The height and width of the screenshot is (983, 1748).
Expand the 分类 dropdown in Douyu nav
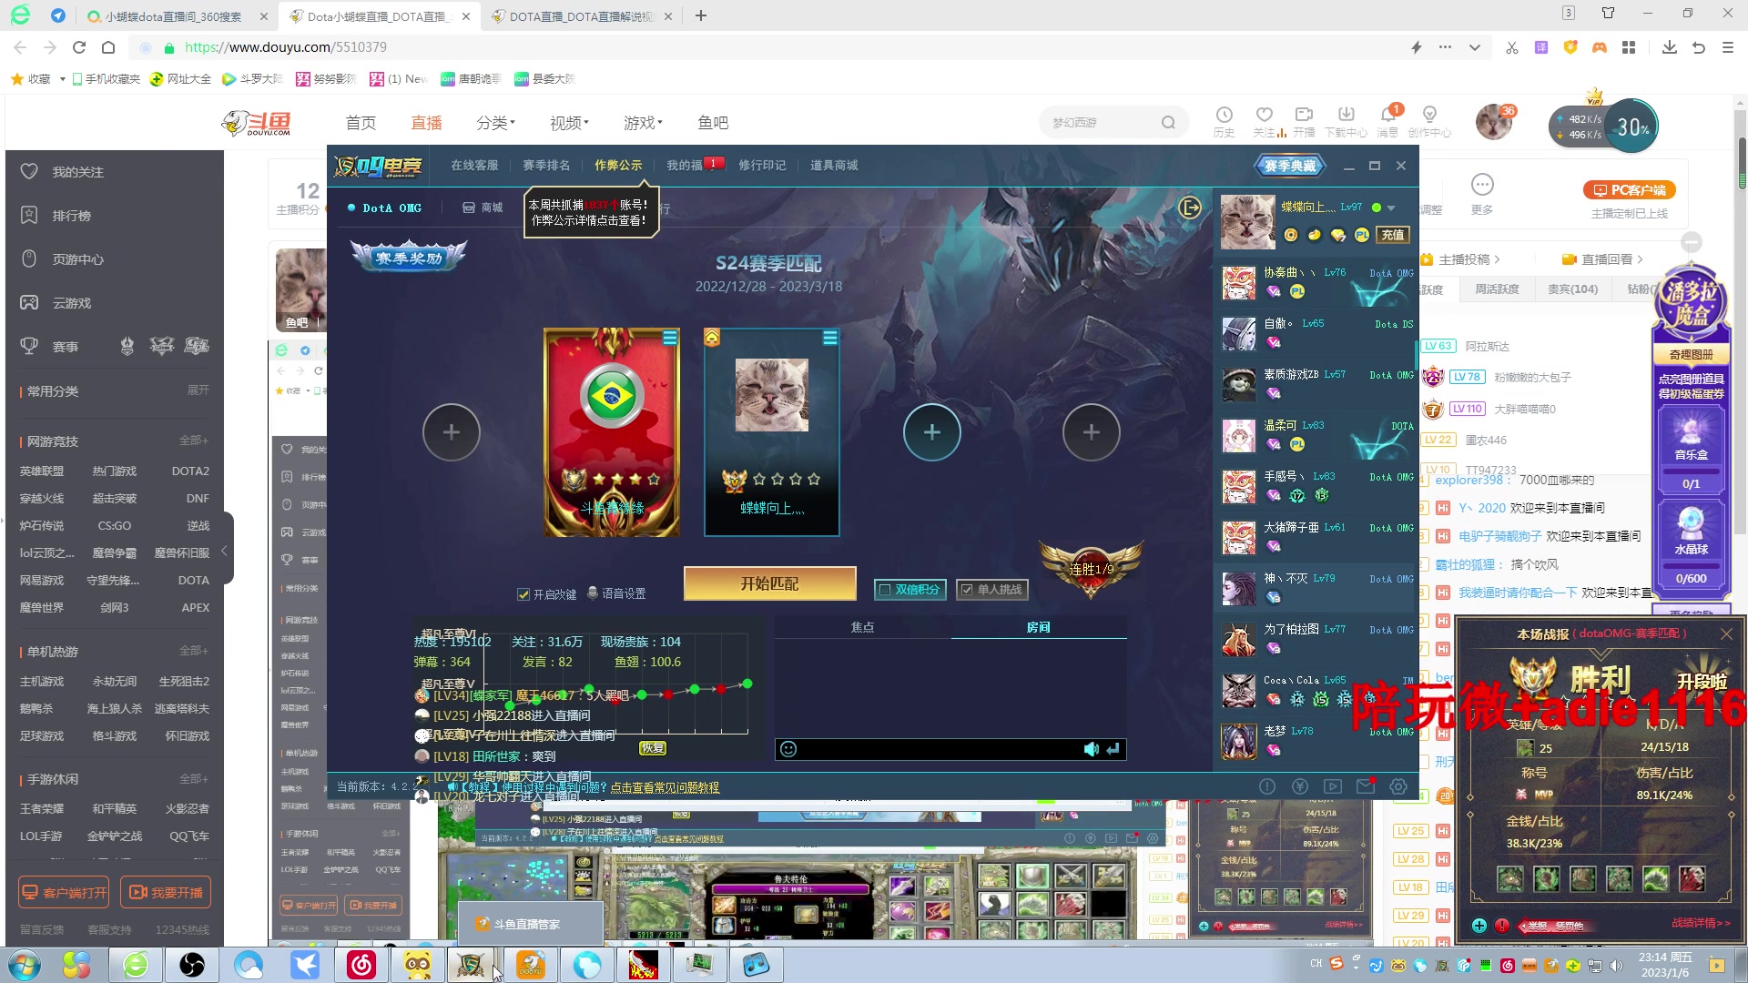click(496, 123)
